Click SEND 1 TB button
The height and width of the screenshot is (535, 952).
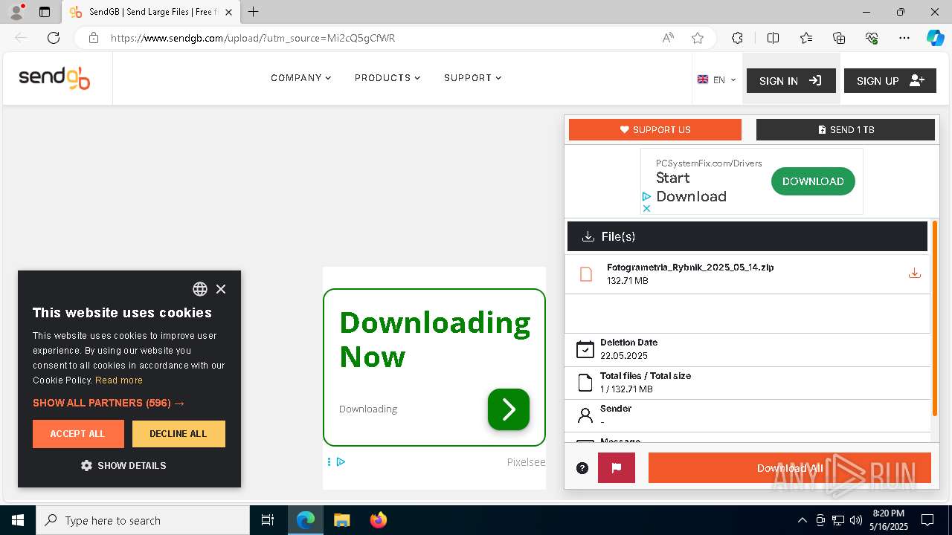(846, 129)
